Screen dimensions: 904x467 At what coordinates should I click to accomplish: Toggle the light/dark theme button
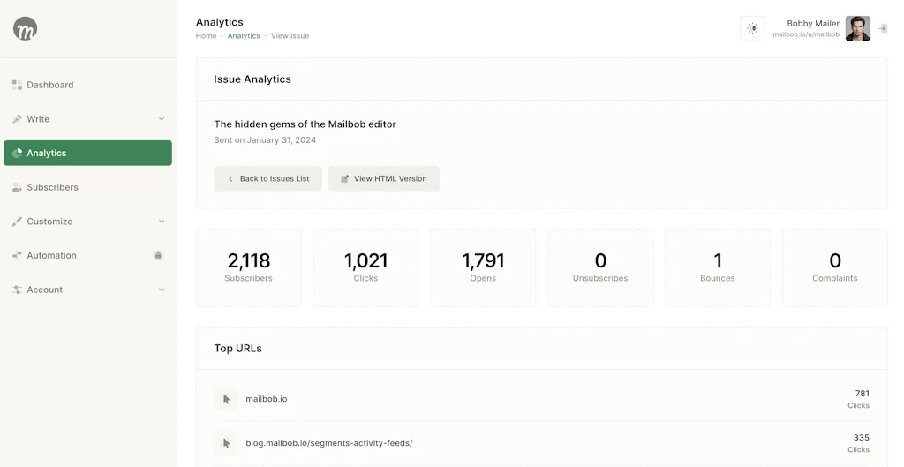pyautogui.click(x=752, y=28)
